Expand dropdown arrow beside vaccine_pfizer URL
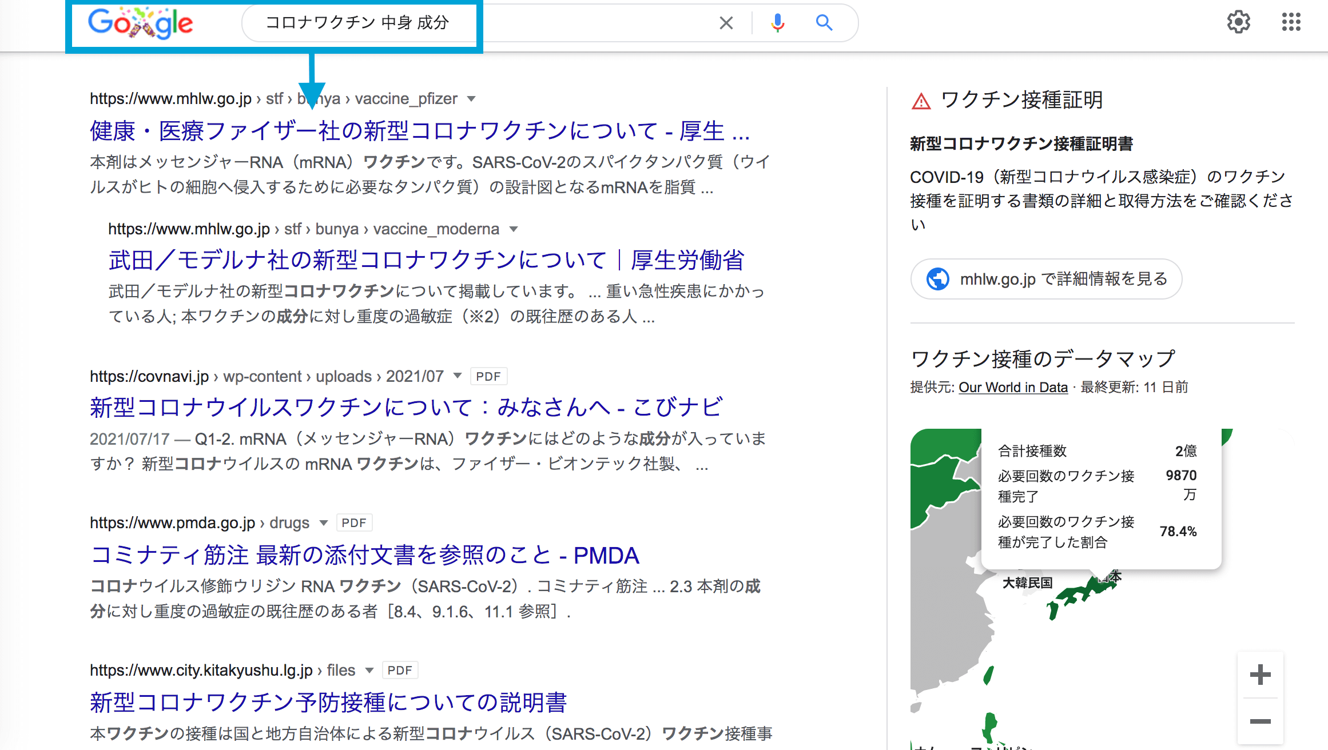 tap(471, 99)
